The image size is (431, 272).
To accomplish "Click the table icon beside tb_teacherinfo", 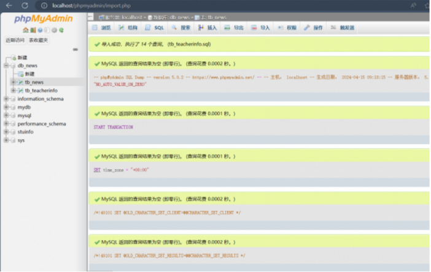I will coord(21,91).
